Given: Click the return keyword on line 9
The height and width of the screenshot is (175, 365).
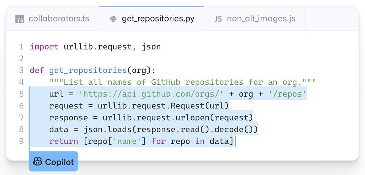Looking at the screenshot, I should point(64,141).
